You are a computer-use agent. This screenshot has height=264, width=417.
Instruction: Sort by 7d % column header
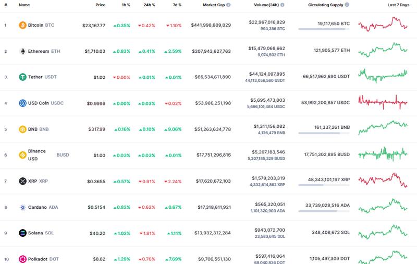pos(177,5)
